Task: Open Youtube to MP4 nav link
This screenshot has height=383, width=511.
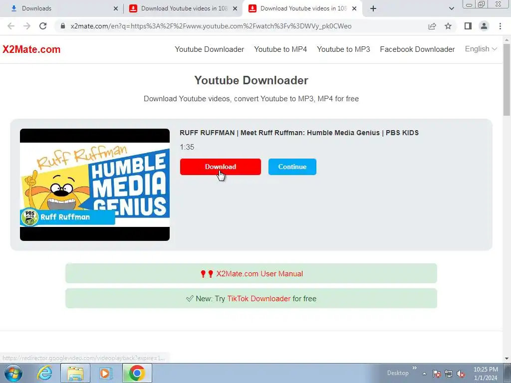Action: point(280,49)
